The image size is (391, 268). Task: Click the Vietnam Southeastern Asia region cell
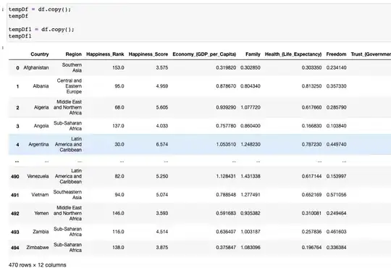67,195
